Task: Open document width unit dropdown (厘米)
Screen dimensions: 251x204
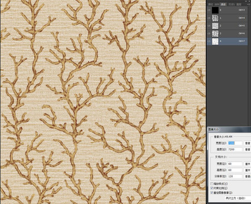Action: 248,164
